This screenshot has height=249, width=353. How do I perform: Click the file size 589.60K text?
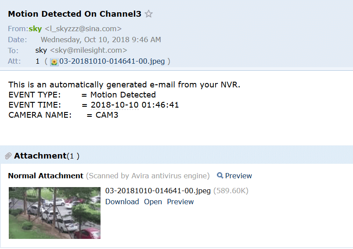[231, 191]
